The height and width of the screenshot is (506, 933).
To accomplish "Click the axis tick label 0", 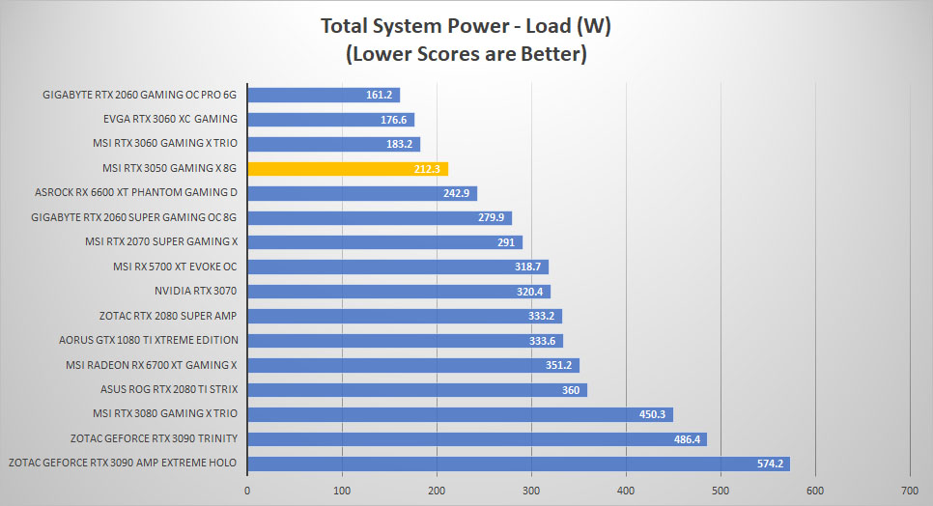I will click(x=247, y=492).
